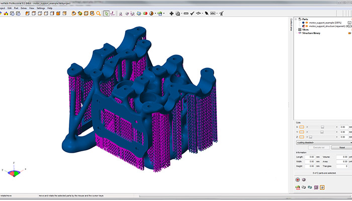352x201 pixels.
Task: Click the second circular-arrow clock toolbar icon
Action: (18, 14)
